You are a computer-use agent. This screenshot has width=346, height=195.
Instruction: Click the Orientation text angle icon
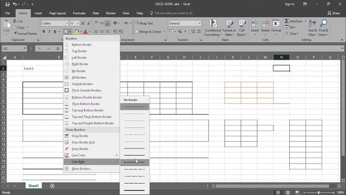coord(115,23)
